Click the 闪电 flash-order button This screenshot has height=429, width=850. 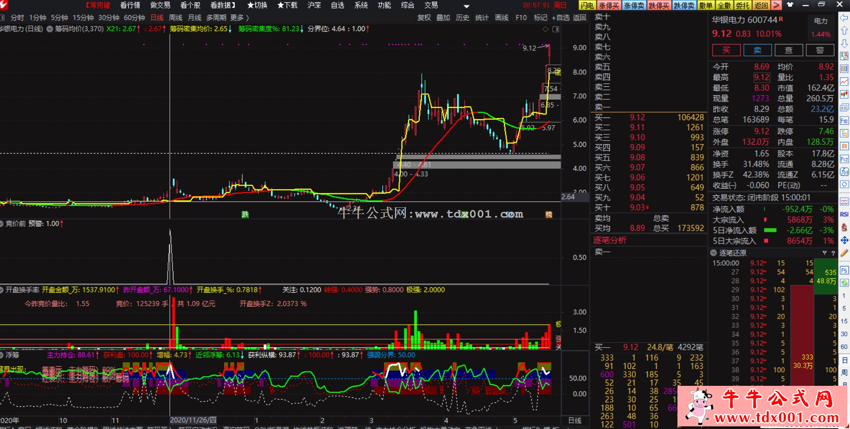(587, 5)
